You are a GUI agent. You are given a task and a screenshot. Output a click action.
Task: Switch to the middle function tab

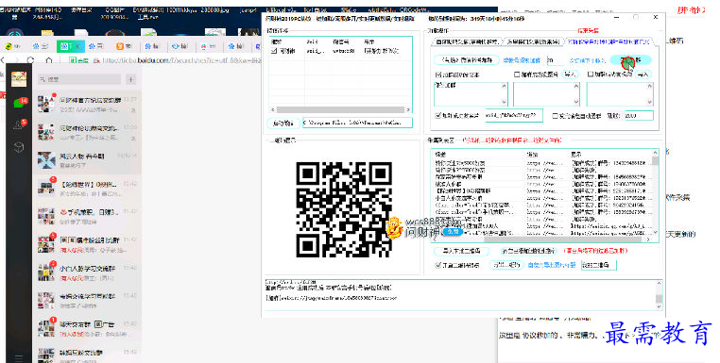pyautogui.click(x=533, y=41)
